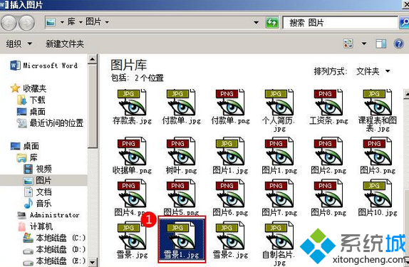The image size is (409, 267).
Task: Select the 付款单.png file icon
Action: (x=230, y=103)
